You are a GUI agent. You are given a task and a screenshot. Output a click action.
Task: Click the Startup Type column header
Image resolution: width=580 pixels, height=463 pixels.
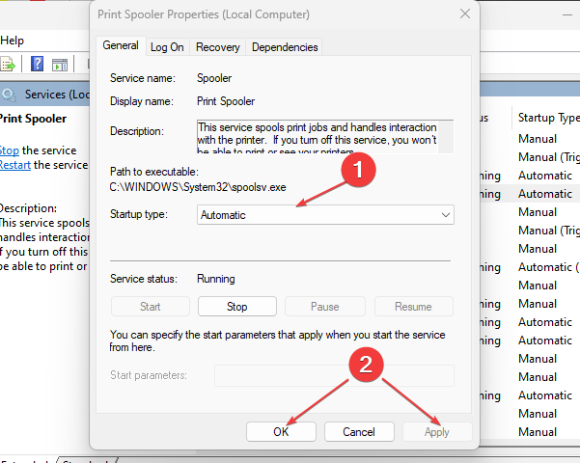tap(548, 118)
